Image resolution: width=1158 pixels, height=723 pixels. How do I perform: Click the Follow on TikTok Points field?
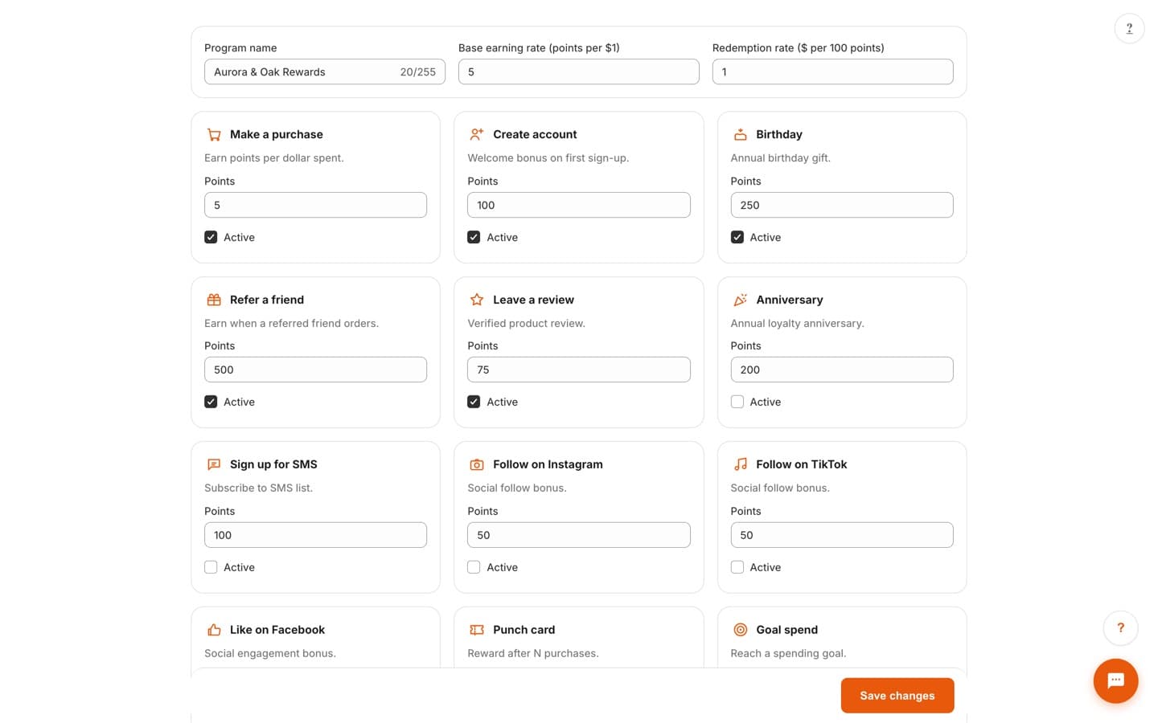[842, 535]
